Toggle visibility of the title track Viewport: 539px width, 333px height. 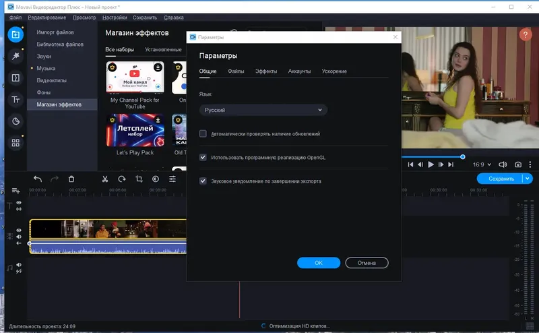19,203
